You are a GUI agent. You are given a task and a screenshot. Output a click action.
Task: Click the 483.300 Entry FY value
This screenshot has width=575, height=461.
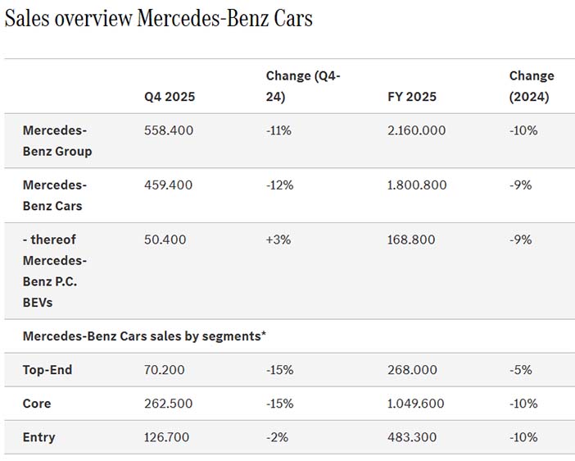(x=411, y=437)
